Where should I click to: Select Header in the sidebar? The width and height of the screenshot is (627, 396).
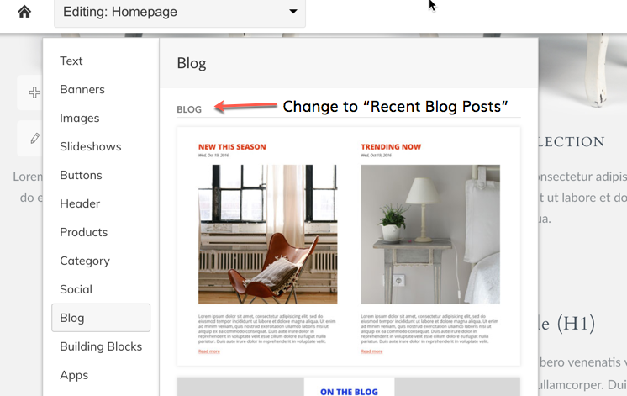(x=80, y=203)
